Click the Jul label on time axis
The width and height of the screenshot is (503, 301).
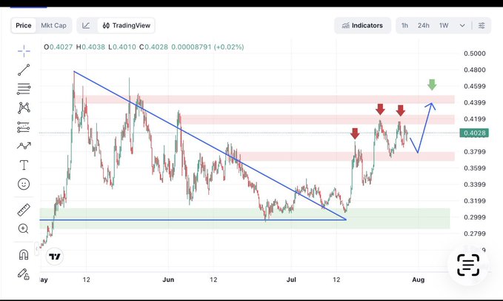click(x=291, y=279)
